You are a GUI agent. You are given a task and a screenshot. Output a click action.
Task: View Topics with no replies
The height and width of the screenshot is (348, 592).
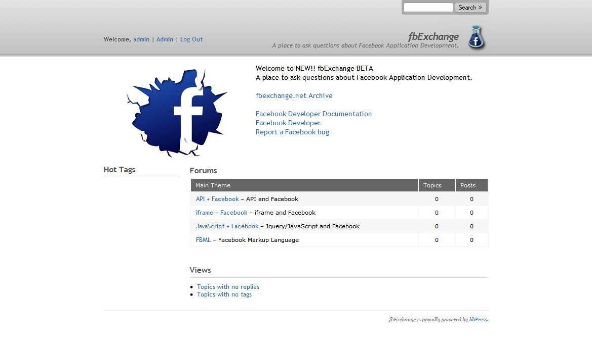[228, 287]
